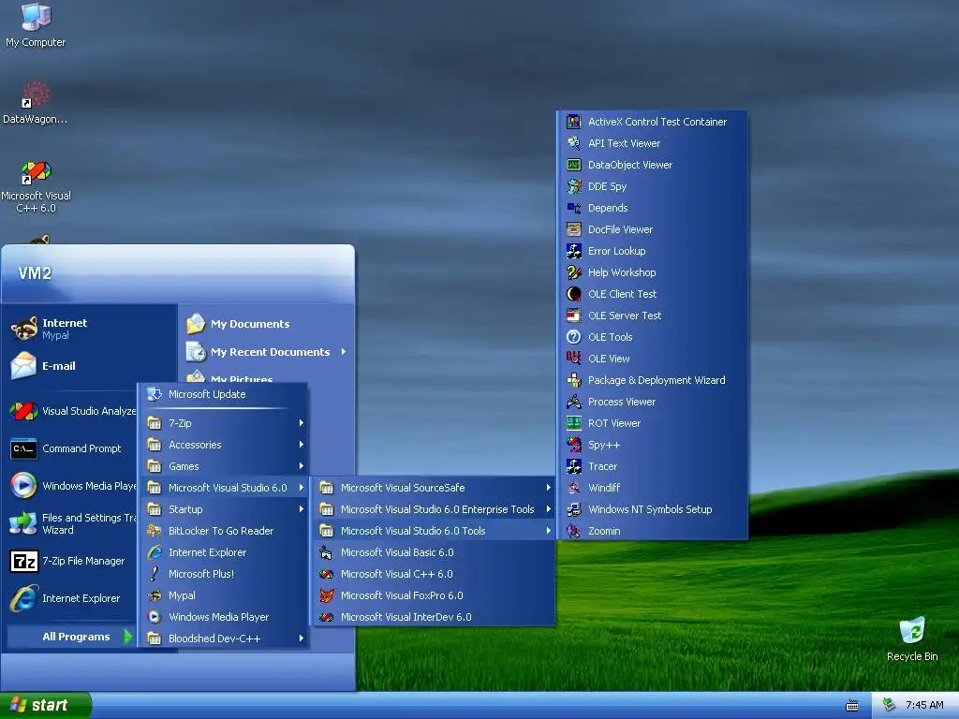Click the DDE Spy icon
Viewport: 959px width, 719px height.
coord(574,186)
